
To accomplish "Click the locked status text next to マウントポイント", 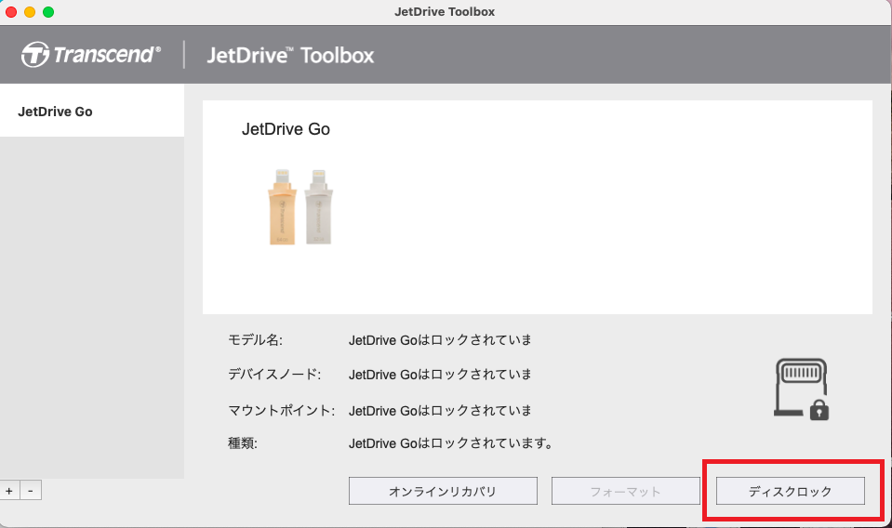I will pos(440,410).
